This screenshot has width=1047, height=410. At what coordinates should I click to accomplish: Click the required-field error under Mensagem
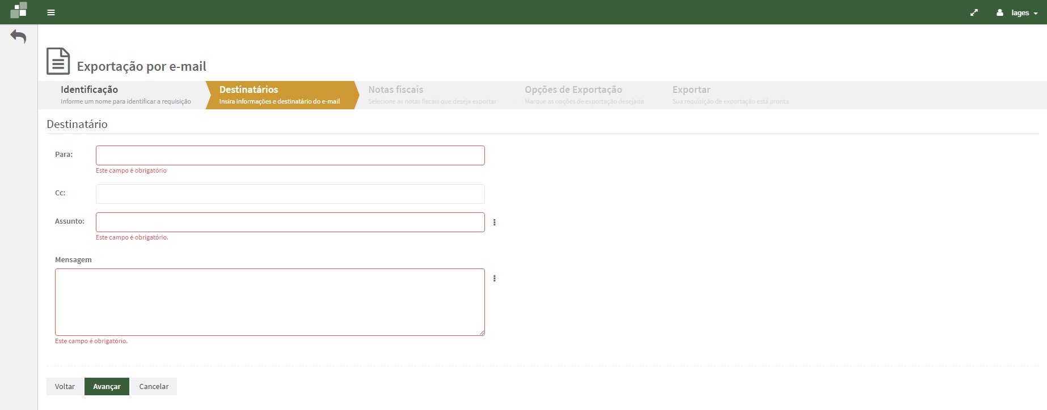click(91, 341)
